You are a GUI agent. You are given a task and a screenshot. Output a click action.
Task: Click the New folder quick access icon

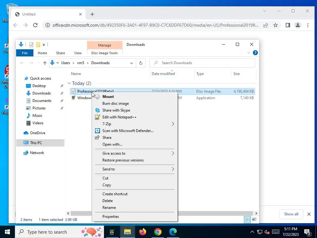[x=38, y=45]
